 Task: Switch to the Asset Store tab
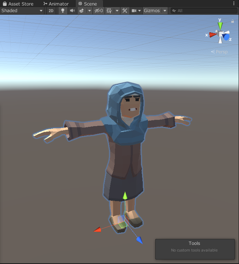point(18,4)
